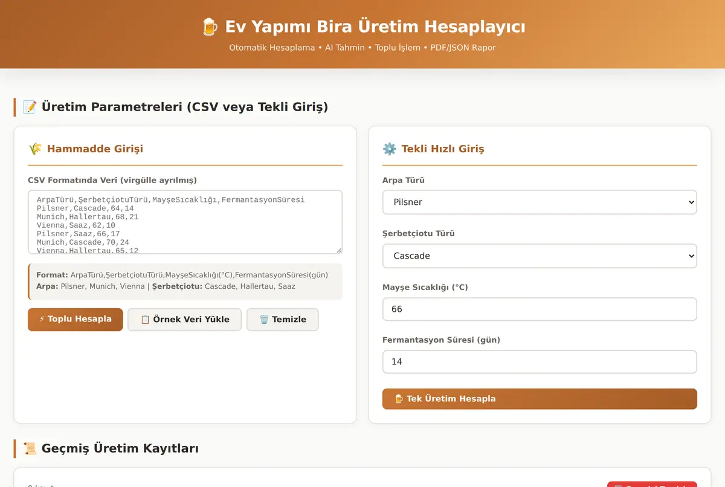Focus the Mayşe Sıcaklığı field showing 66
Image resolution: width=725 pixels, height=487 pixels.
[540, 309]
